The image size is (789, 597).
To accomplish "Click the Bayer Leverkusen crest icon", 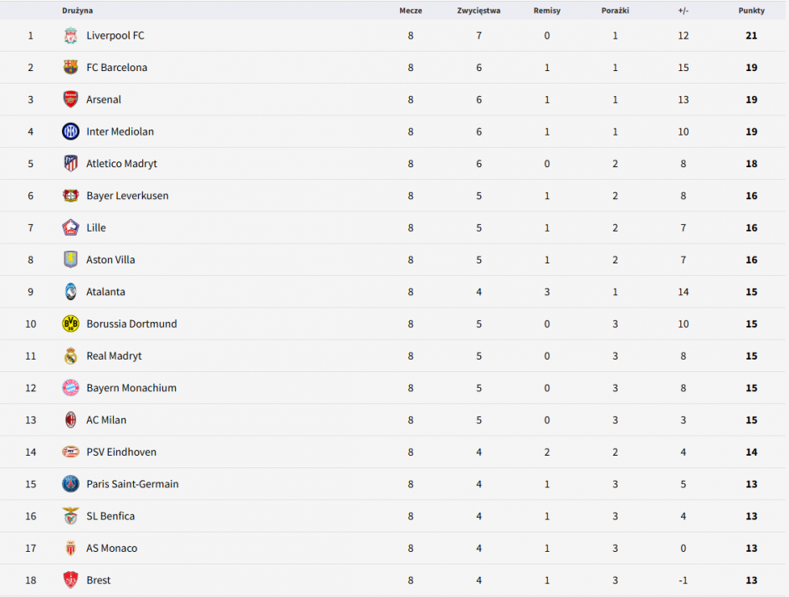I will pyautogui.click(x=71, y=196).
